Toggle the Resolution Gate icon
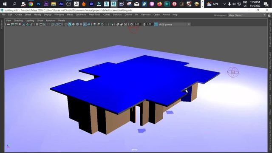272x153 pixels. (x=45, y=25)
